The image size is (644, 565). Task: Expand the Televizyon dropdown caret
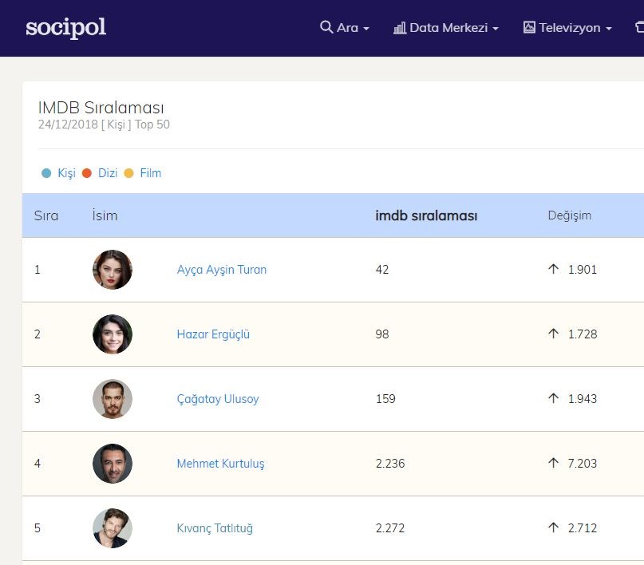pyautogui.click(x=609, y=29)
